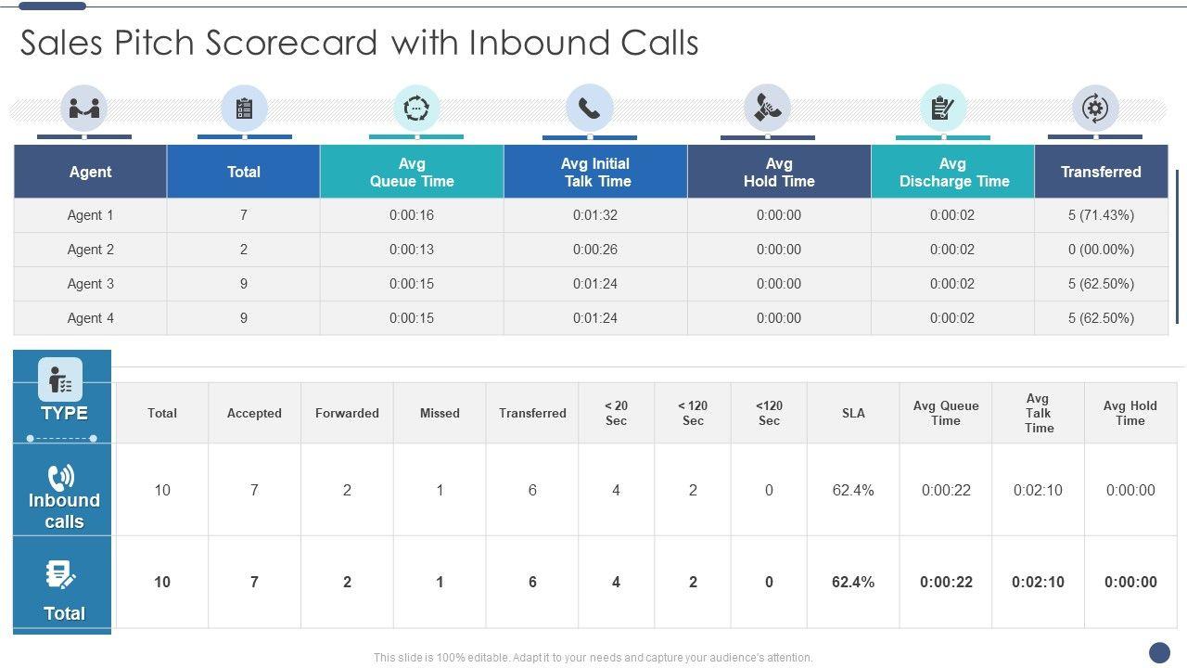Select Agent 2 transferred value 0 (00.00%)

[x=1101, y=250]
